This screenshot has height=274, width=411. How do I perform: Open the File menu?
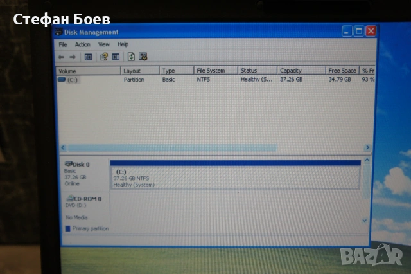pyautogui.click(x=63, y=44)
